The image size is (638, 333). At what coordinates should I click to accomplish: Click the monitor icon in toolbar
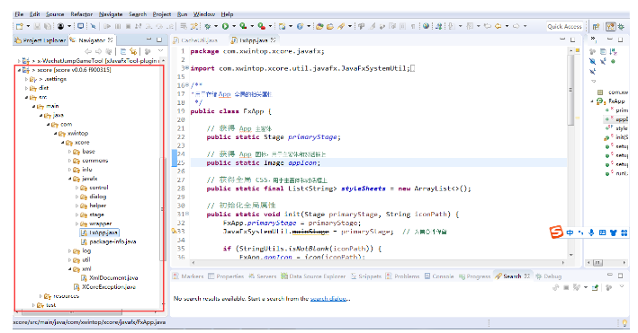[x=81, y=26]
